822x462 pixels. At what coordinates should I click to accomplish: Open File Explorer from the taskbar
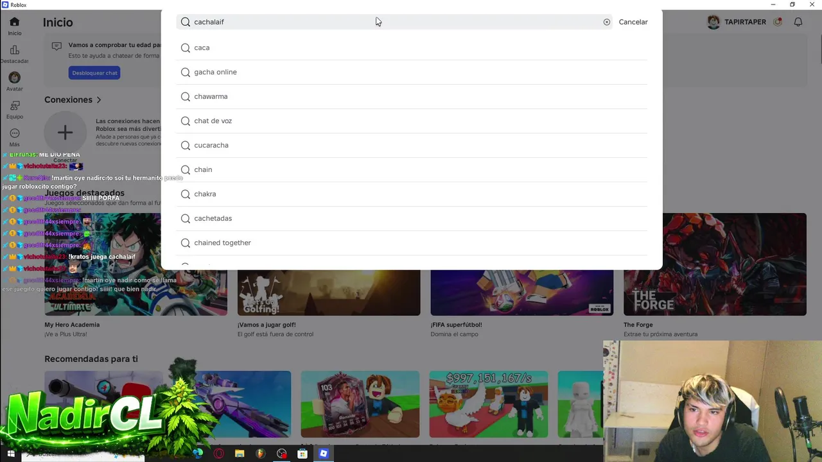240,454
